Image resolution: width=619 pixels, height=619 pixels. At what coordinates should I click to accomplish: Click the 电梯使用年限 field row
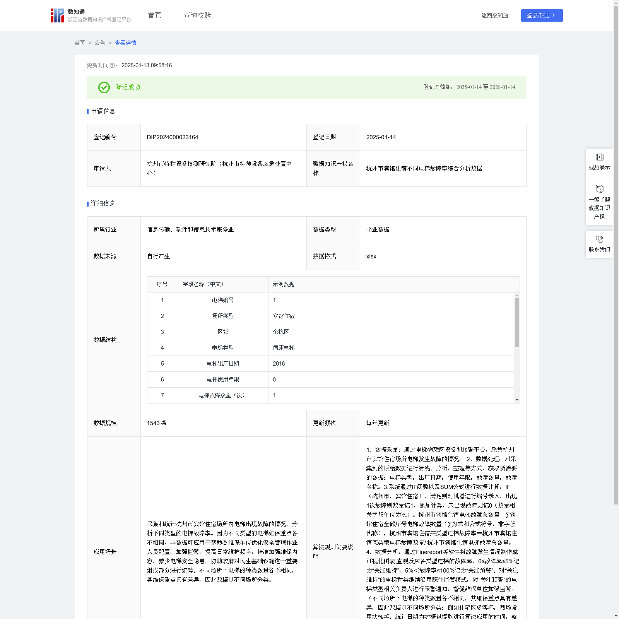[x=331, y=380]
